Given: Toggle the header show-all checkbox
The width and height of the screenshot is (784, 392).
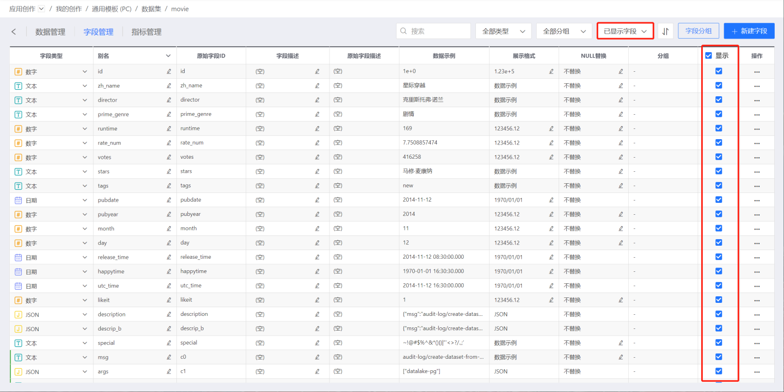Looking at the screenshot, I should [708, 55].
